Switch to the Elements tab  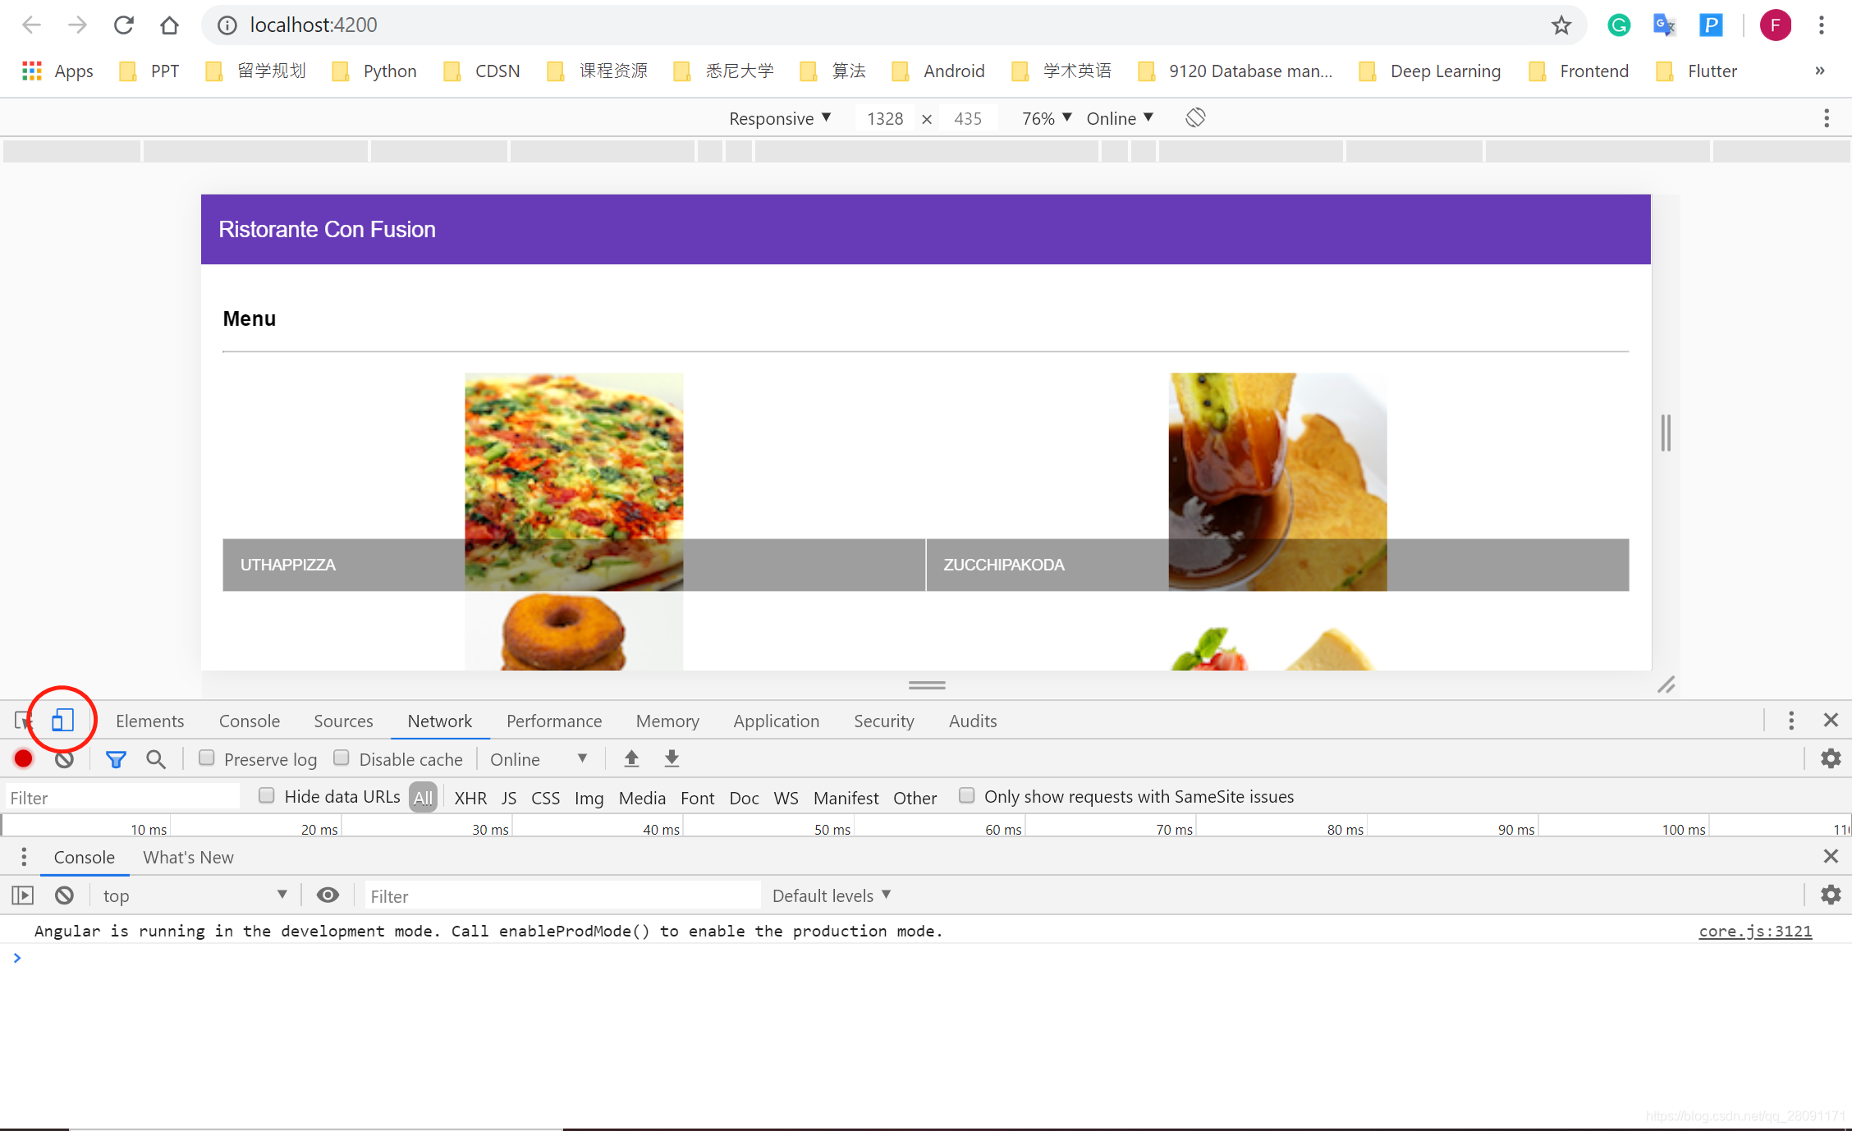click(x=149, y=721)
